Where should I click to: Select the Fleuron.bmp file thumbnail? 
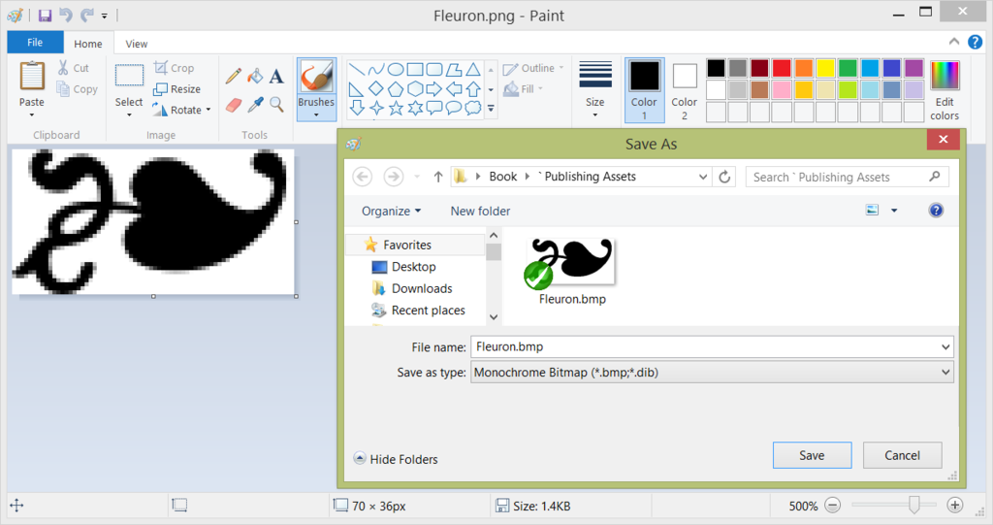pyautogui.click(x=572, y=264)
